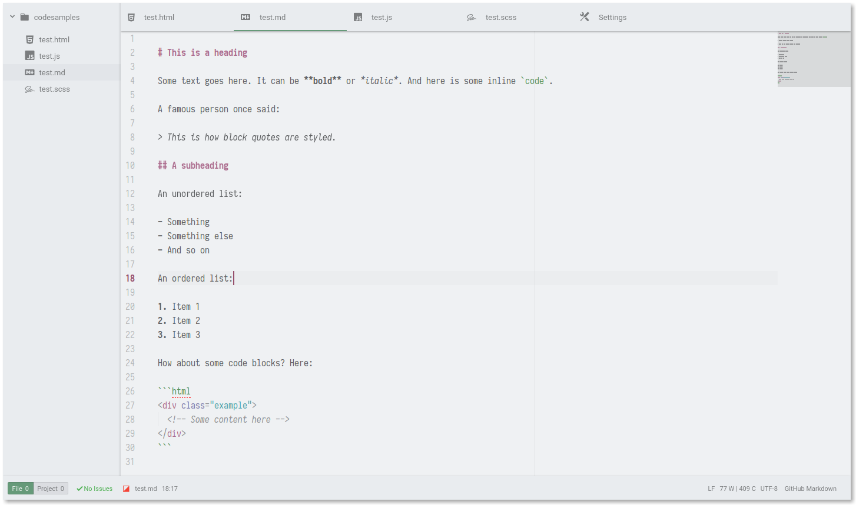Screen dimensions: 856x505
Task: Click the codesamples folder icon
Action: coord(25,17)
